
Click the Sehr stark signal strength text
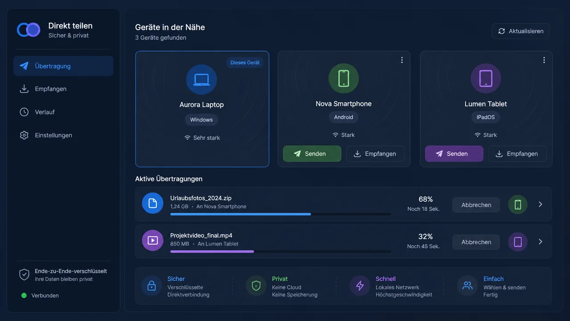(207, 138)
